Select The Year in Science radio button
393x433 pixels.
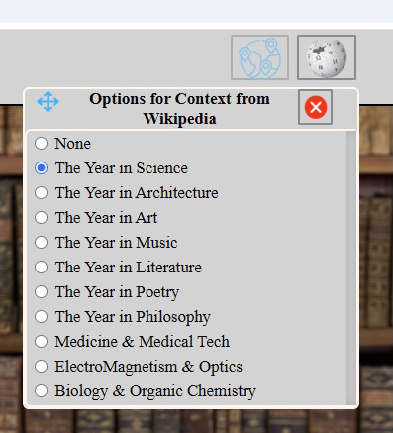pos(42,168)
